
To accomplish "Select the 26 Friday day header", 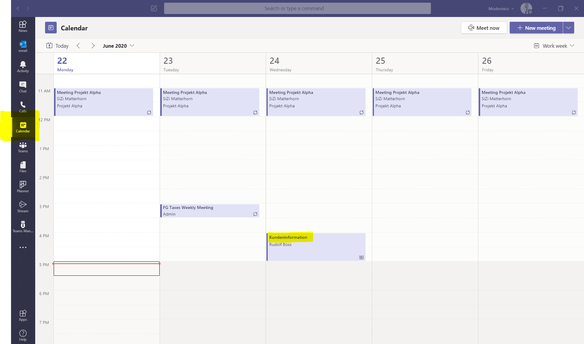I will point(531,64).
